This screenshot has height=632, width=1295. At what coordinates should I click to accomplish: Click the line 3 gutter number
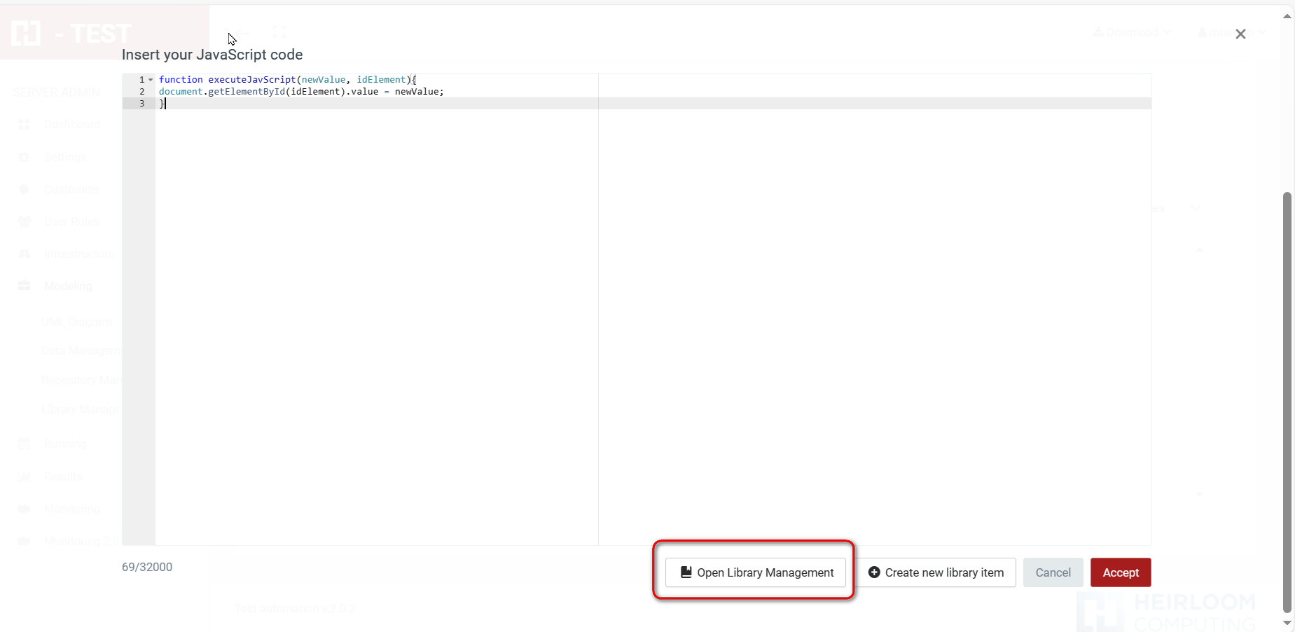point(141,104)
